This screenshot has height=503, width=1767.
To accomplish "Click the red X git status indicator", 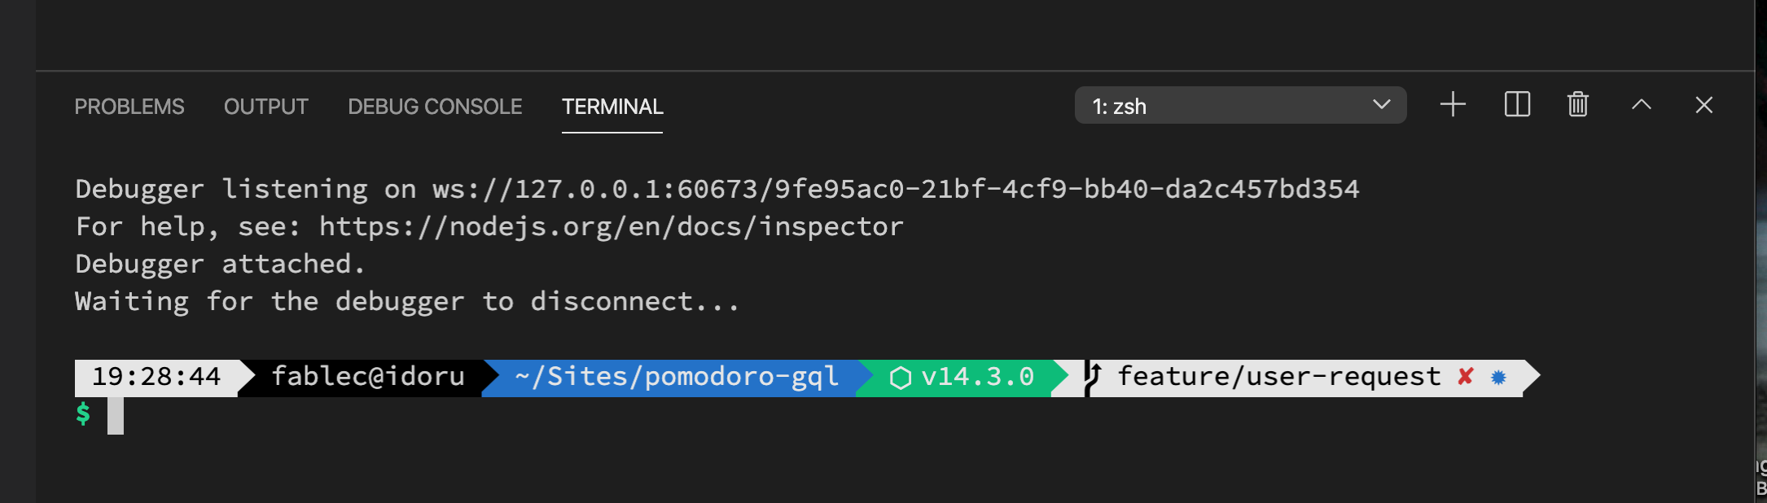I will [x=1466, y=376].
